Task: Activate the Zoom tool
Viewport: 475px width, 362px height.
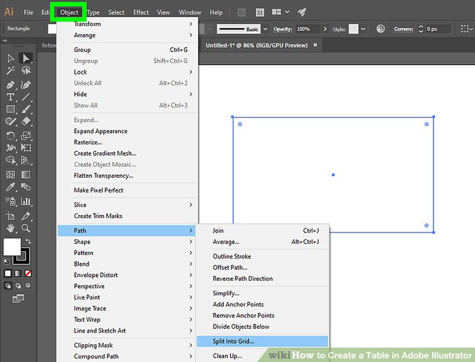Action: tap(26, 228)
